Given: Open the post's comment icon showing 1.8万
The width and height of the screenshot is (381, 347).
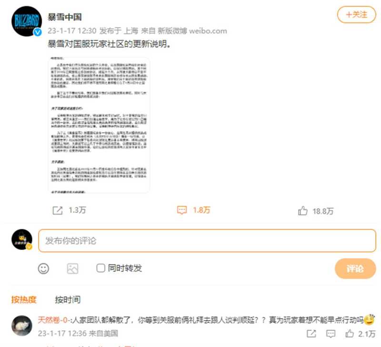Looking at the screenshot, I should point(182,210).
